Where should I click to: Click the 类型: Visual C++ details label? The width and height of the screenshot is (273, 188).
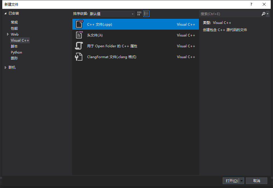click(x=217, y=23)
